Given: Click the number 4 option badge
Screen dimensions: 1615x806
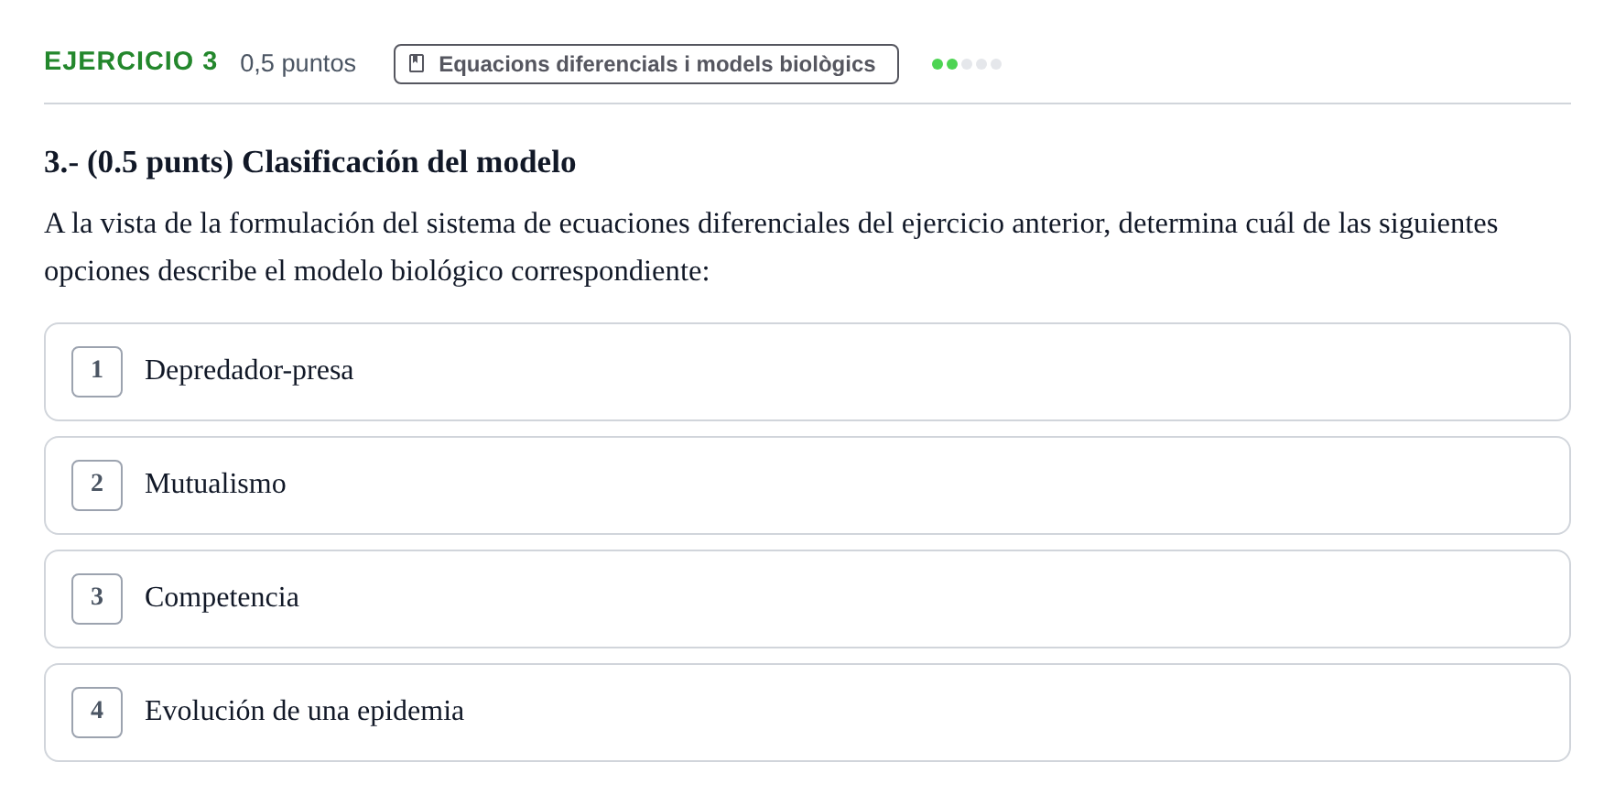Looking at the screenshot, I should (97, 713).
